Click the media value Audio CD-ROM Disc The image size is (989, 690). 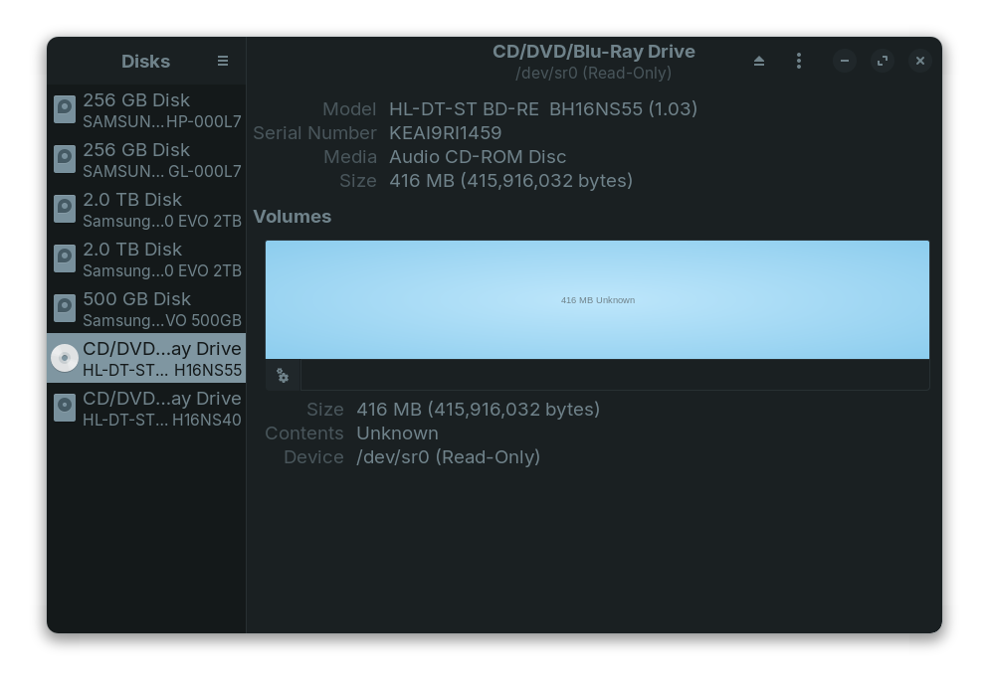[x=478, y=157]
